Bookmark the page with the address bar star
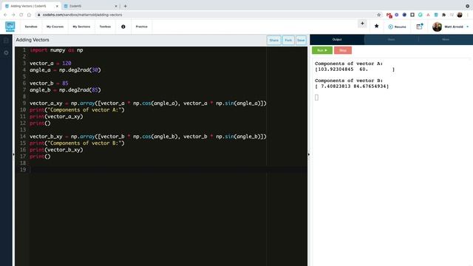Image resolution: width=473 pixels, height=266 pixels. [379, 15]
